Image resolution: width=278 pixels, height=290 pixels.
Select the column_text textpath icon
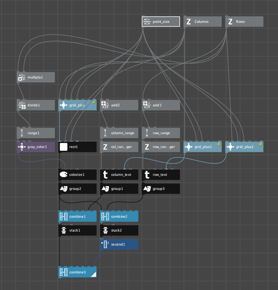105,175
